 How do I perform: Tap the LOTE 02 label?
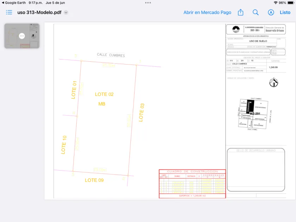tap(104, 94)
